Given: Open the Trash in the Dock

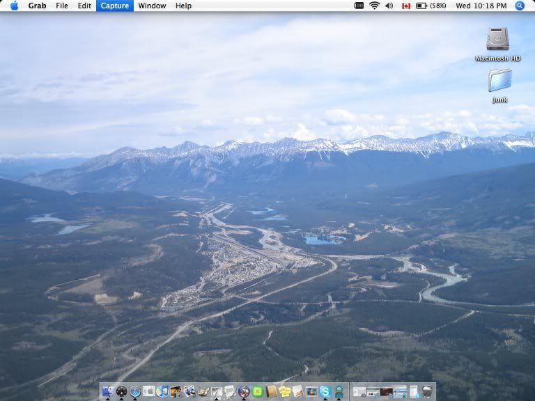Looking at the screenshot, I should tap(427, 391).
